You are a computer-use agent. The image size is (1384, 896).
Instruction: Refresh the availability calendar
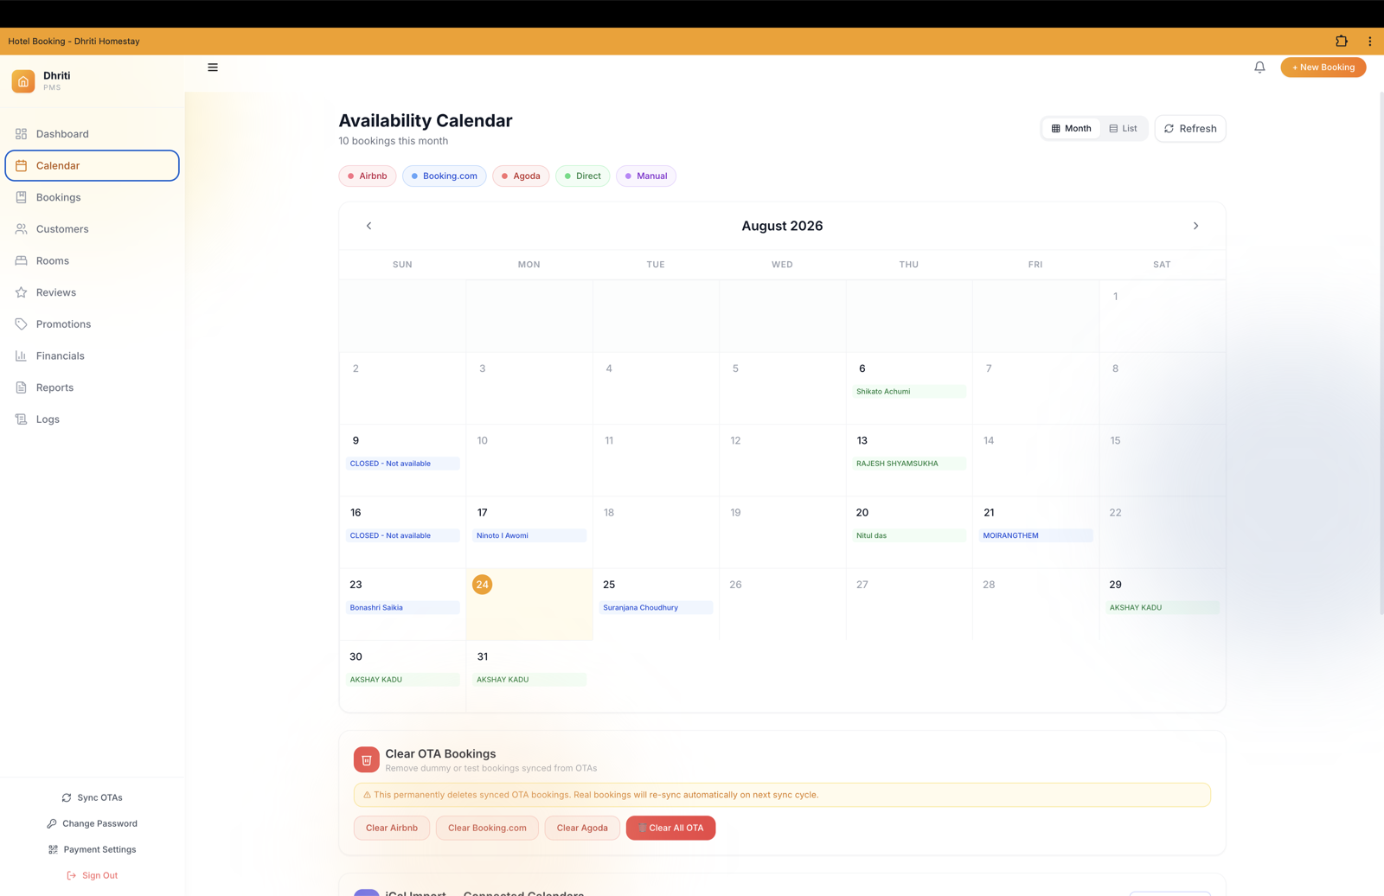click(1190, 129)
